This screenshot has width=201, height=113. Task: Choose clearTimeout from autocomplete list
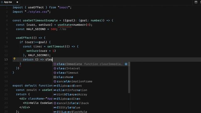90,73
